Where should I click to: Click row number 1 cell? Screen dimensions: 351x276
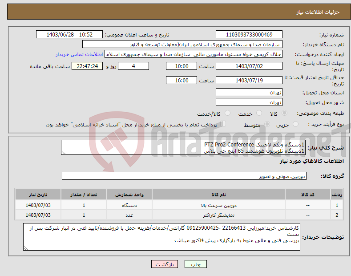336,205
